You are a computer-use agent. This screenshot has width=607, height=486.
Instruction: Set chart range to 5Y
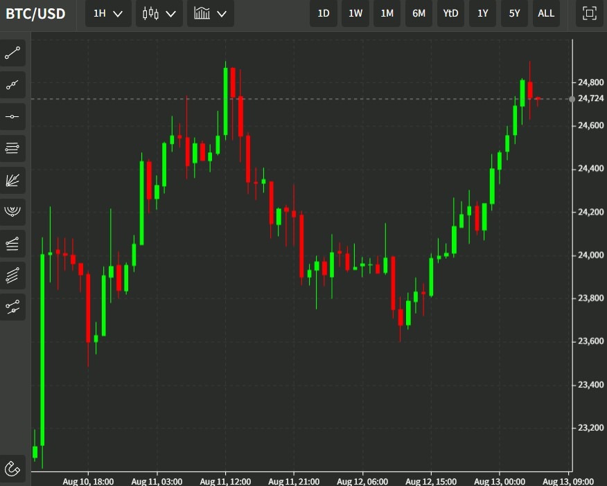click(514, 14)
